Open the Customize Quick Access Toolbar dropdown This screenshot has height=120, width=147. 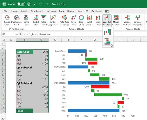click(47, 4)
